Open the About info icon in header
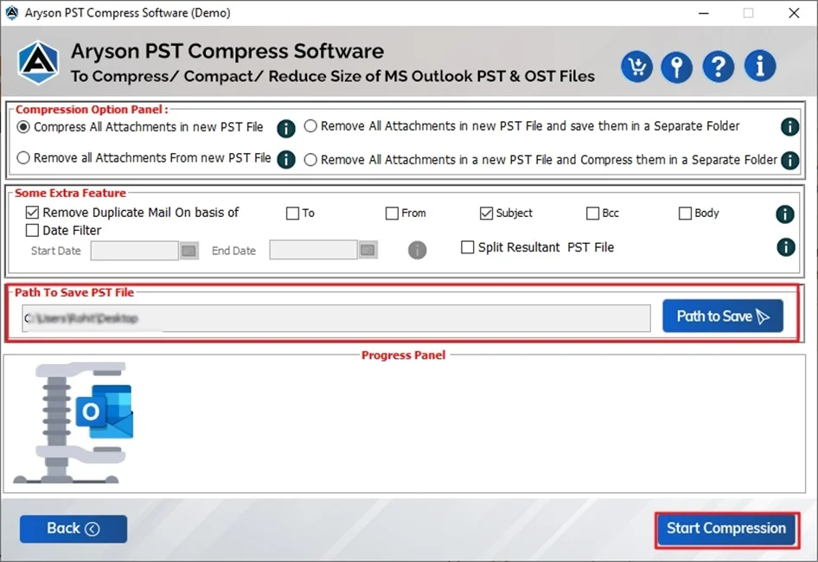818x562 pixels. 759,66
